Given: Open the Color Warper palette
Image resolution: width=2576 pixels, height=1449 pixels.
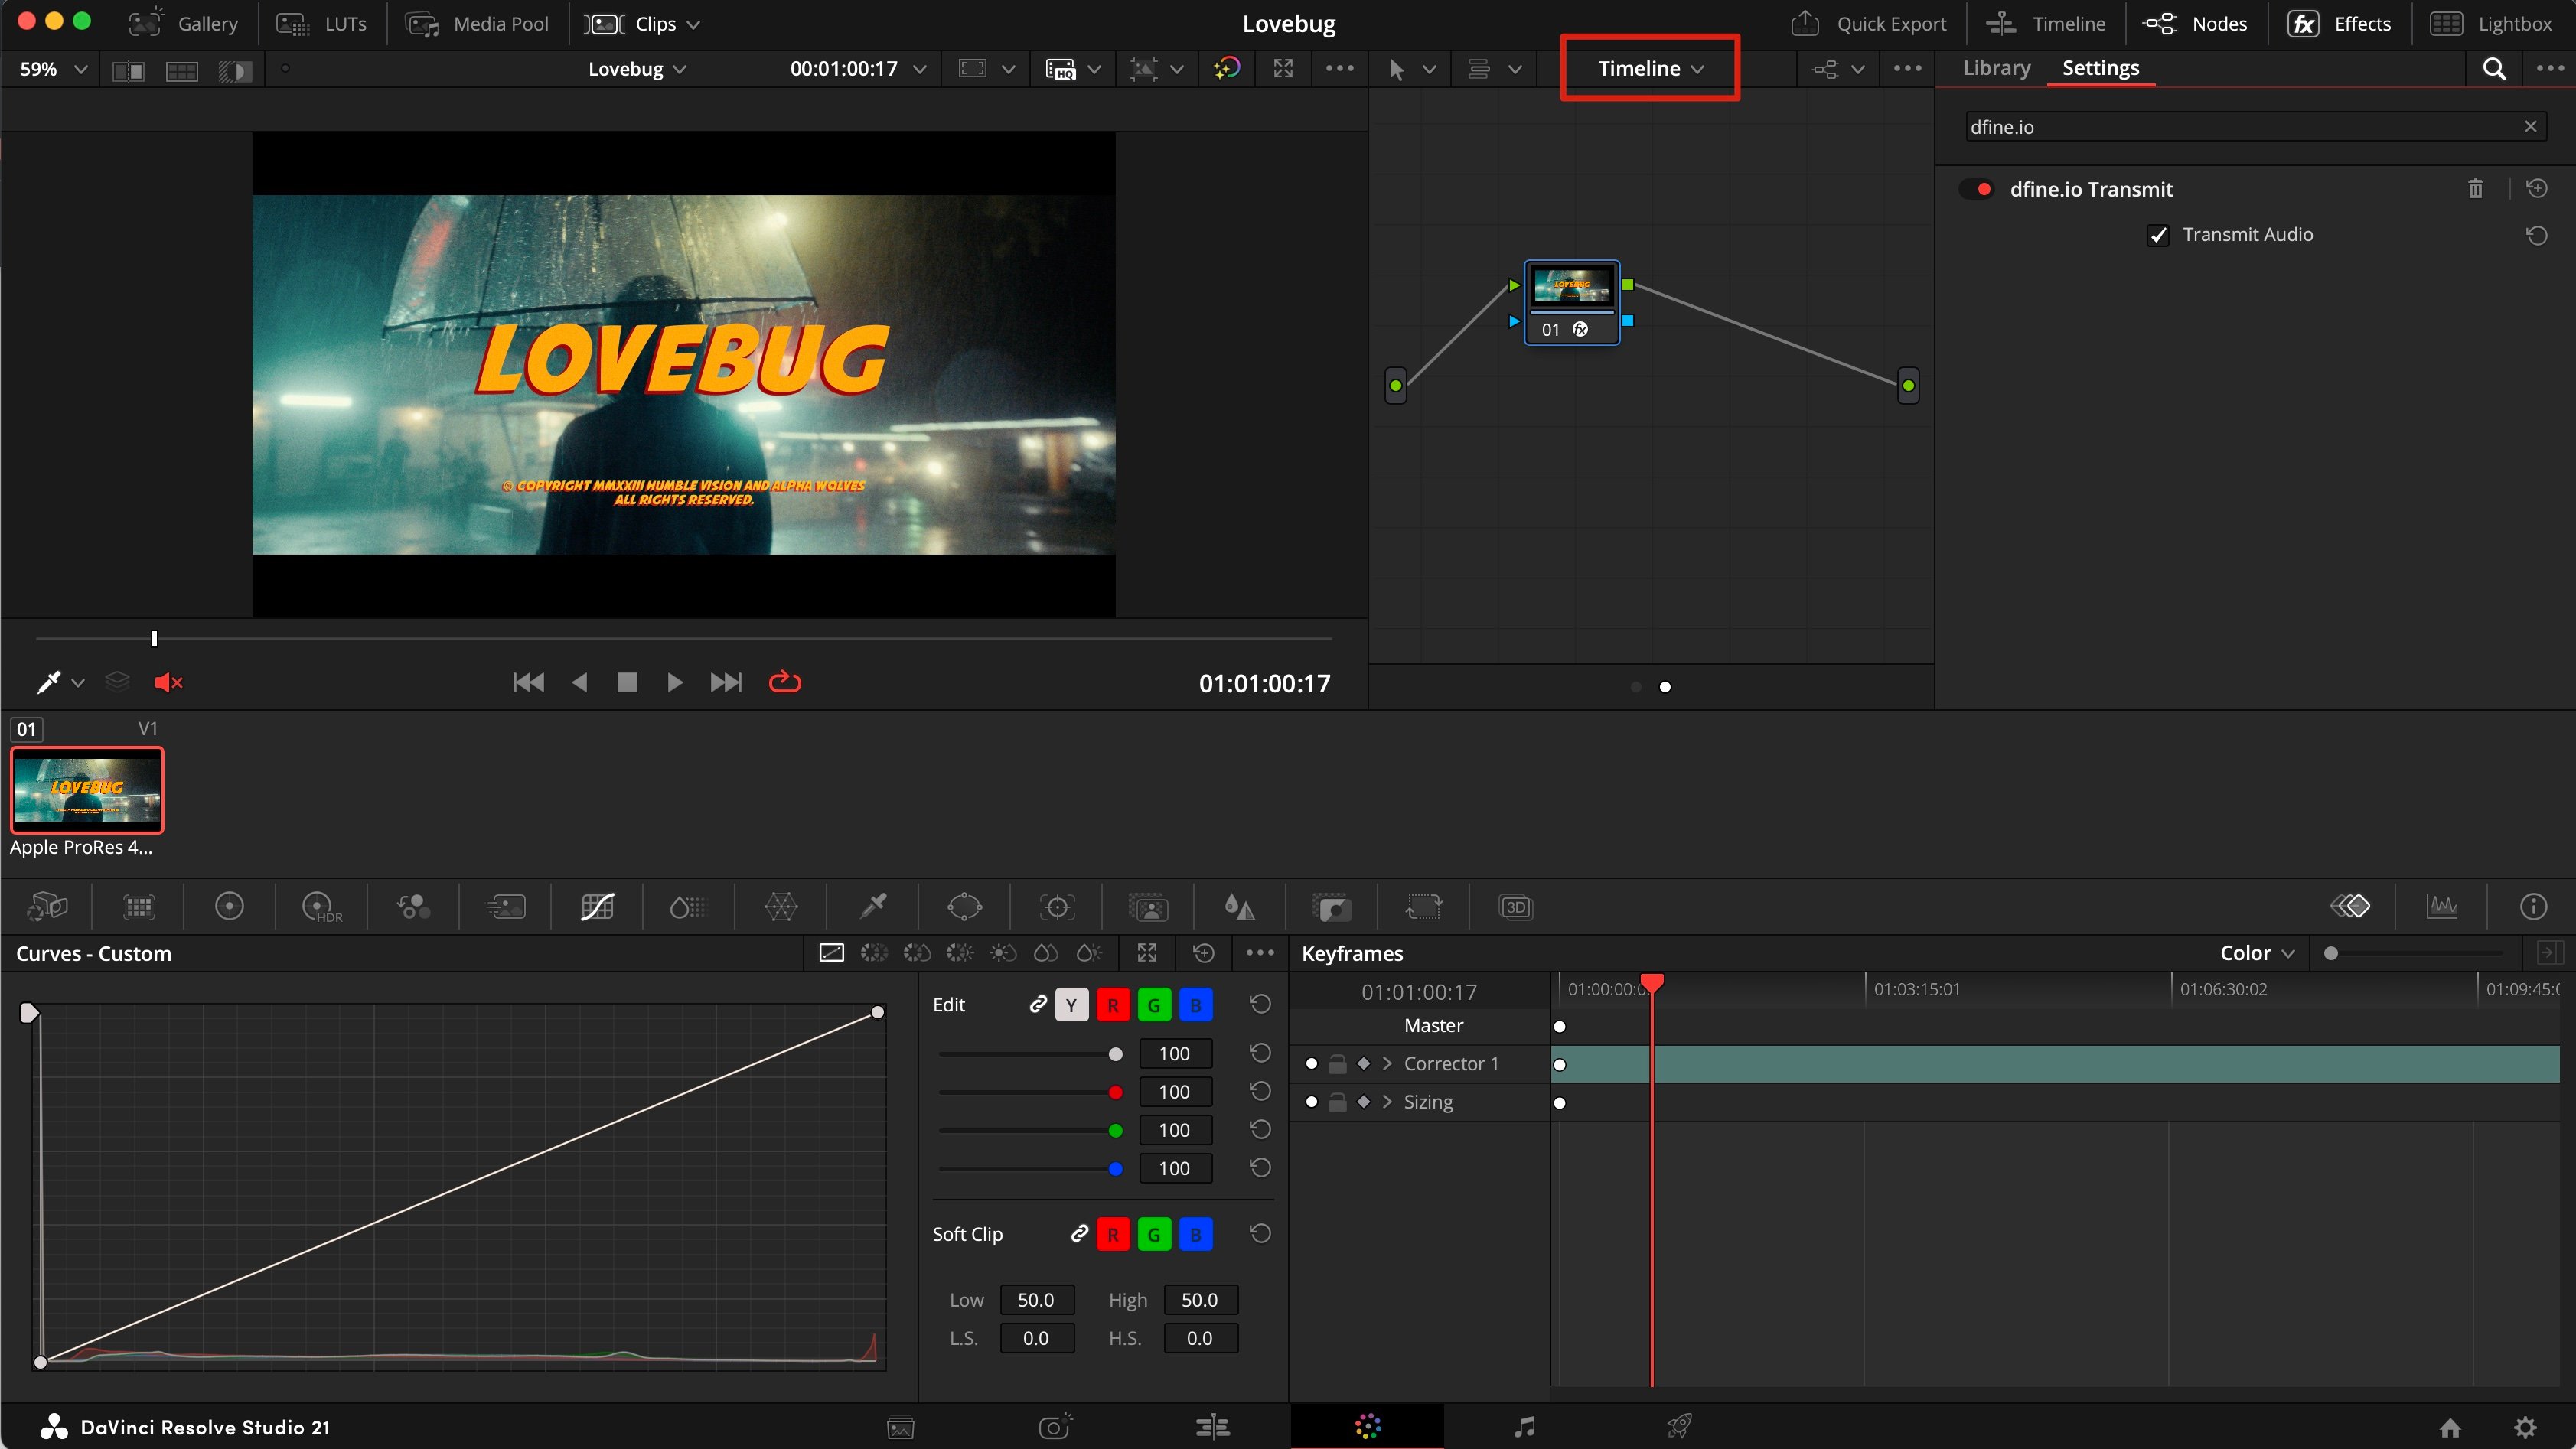Looking at the screenshot, I should pyautogui.click(x=781, y=907).
